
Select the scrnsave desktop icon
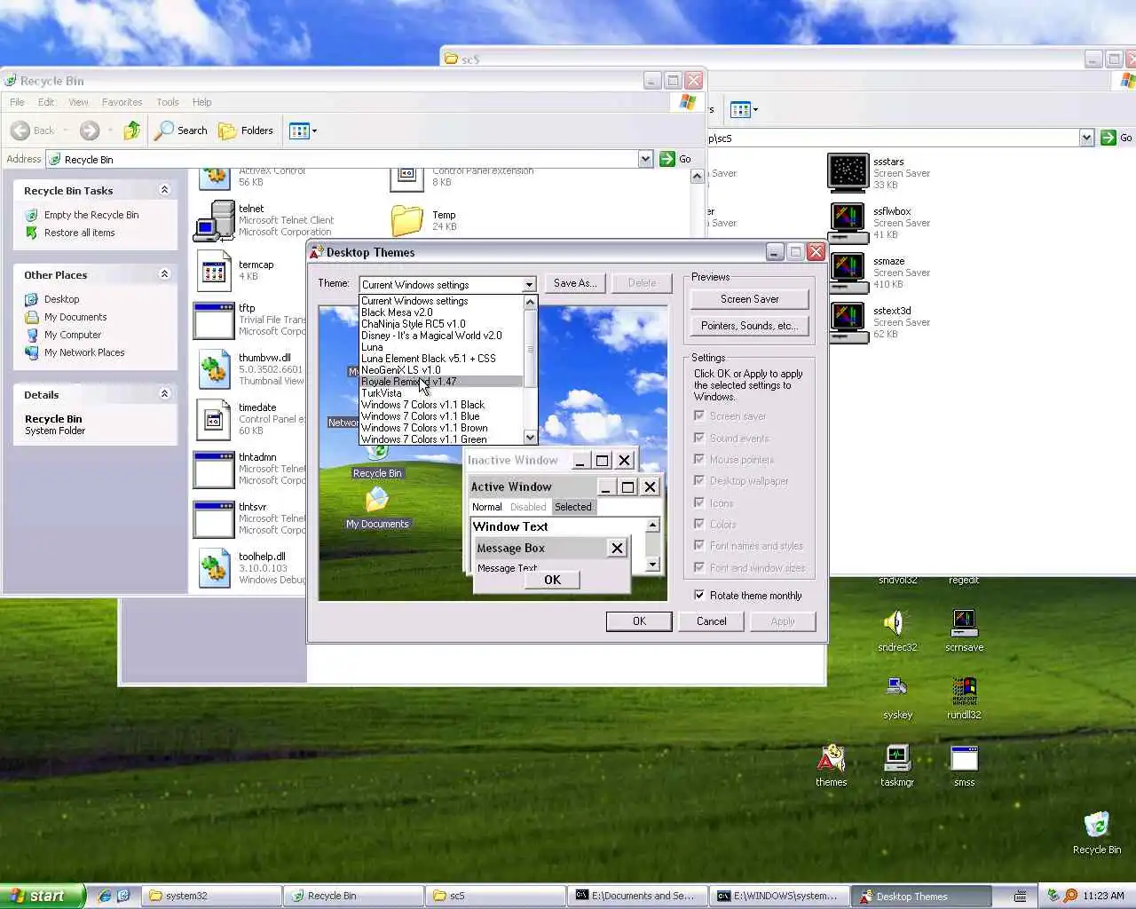point(964,622)
